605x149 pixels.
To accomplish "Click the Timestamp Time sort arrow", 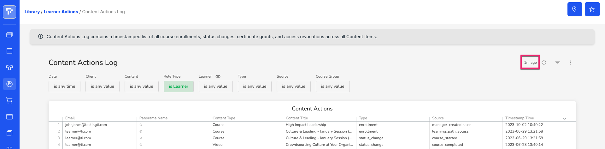I will 565,119.
